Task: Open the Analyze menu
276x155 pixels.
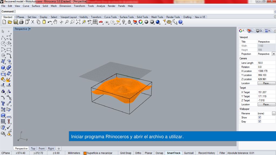Action: pos(101,6)
